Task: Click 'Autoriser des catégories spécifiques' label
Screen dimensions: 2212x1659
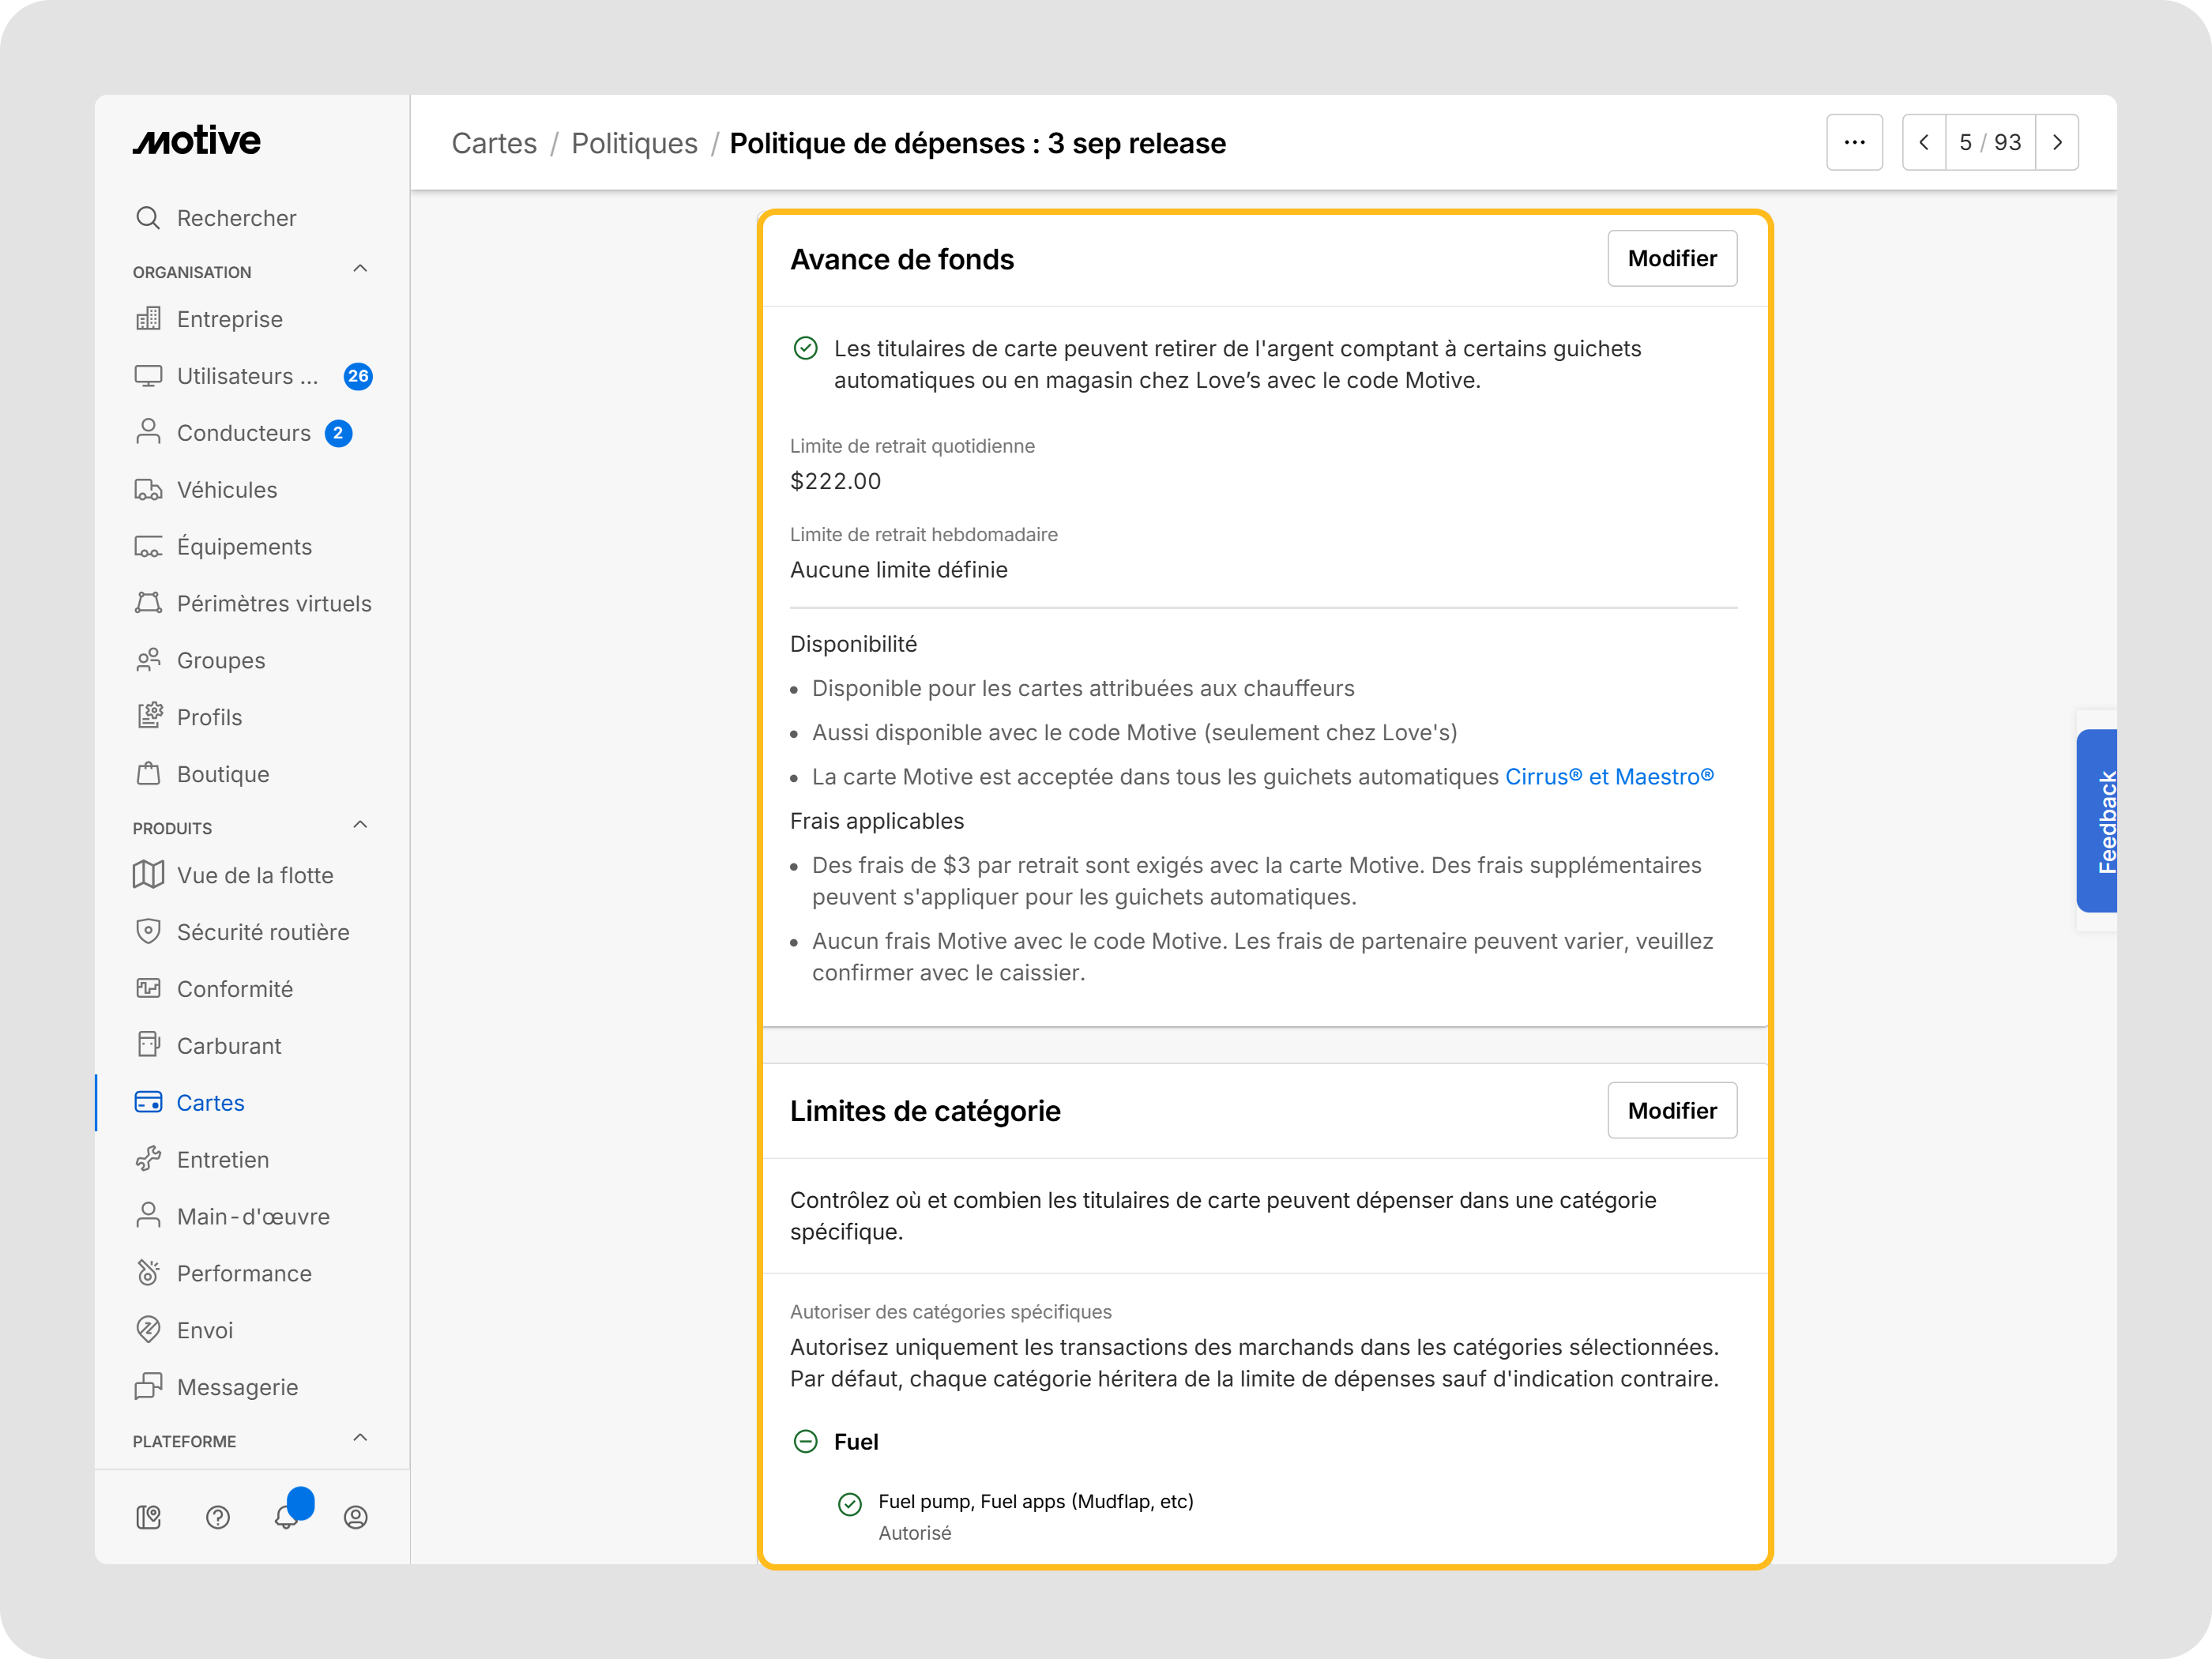Action: (x=950, y=1312)
